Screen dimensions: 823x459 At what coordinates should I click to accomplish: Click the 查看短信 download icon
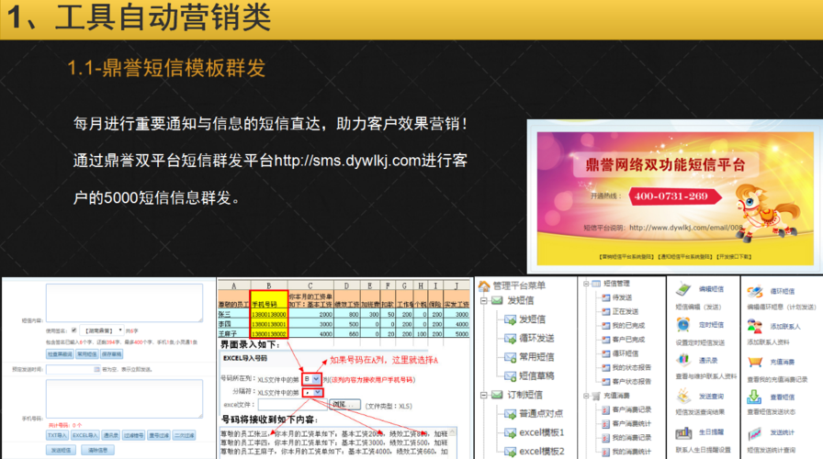[754, 397]
